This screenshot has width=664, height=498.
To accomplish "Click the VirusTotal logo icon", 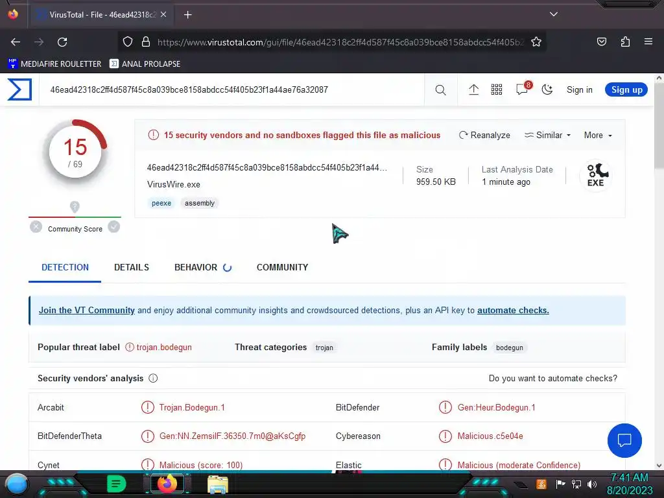I will pyautogui.click(x=19, y=89).
